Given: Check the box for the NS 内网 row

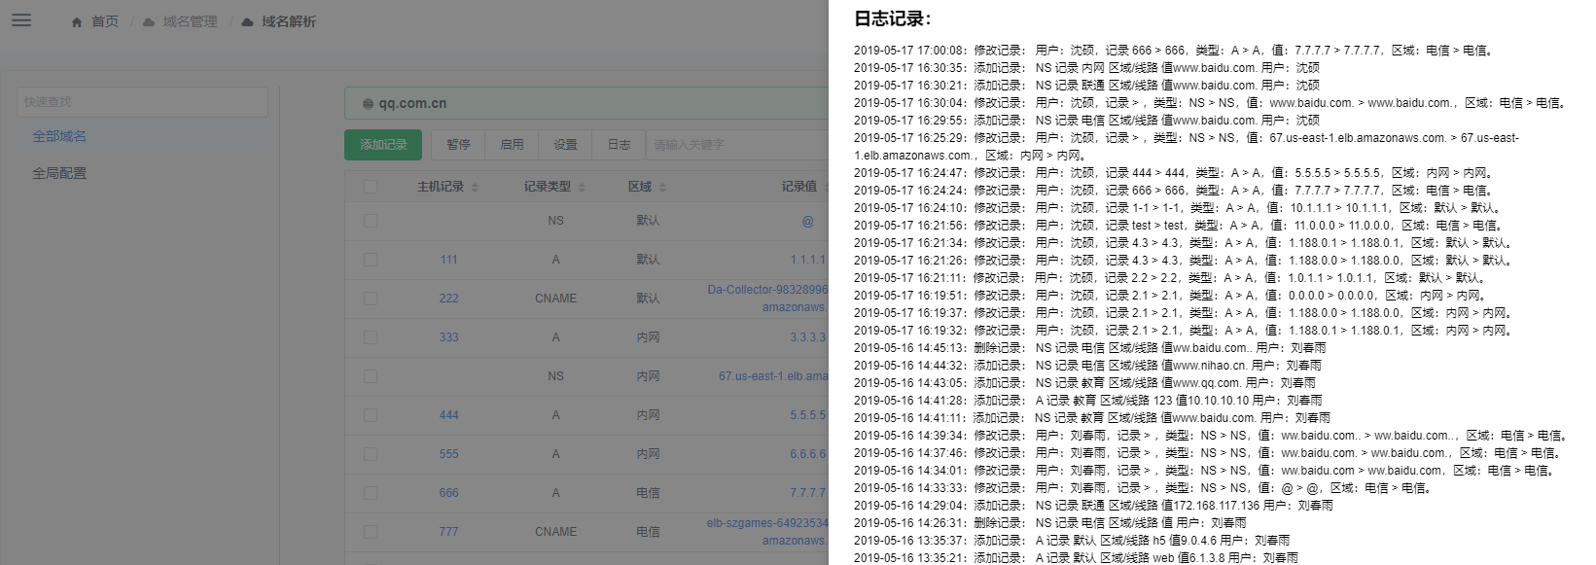Looking at the screenshot, I should click(371, 376).
